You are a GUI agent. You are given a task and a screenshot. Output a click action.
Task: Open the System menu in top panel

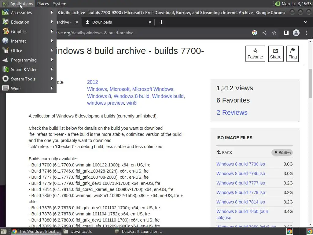tap(60, 4)
